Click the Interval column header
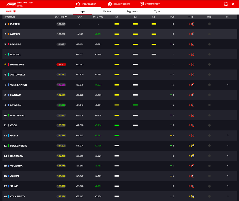 click(98, 17)
